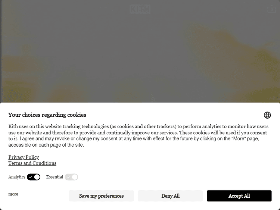Click the dimmed hero image behind the banner
Screen dimensions: 280x210
tap(140, 56)
